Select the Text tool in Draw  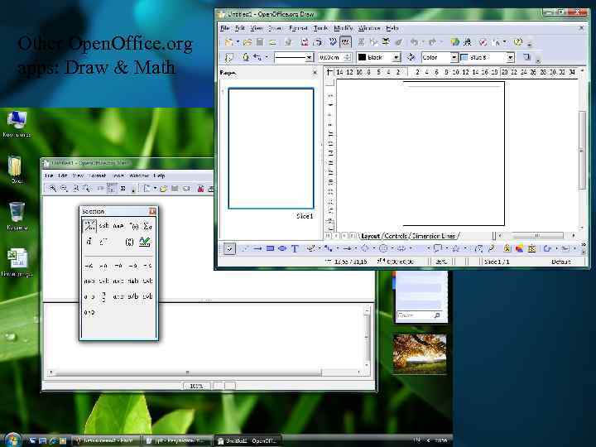click(295, 248)
